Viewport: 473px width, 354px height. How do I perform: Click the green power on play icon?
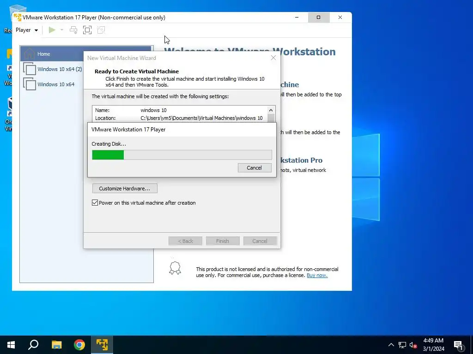(x=52, y=30)
